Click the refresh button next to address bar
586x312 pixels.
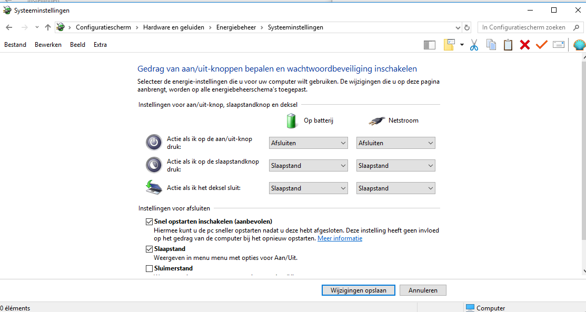(x=467, y=27)
